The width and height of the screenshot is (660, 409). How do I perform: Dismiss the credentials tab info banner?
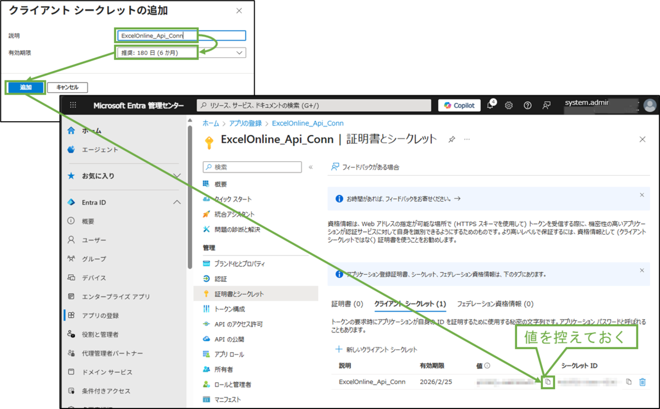click(642, 270)
